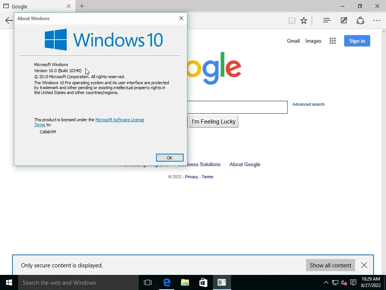Click I'm Feeling Lucky button
Screen dimensions: 386x290
(x=213, y=122)
